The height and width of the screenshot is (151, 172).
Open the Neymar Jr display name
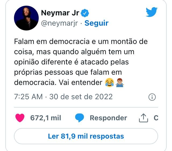coord(60,13)
